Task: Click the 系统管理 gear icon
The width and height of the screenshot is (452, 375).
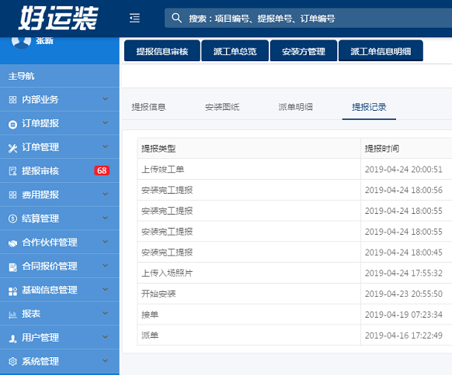Action: [x=12, y=362]
